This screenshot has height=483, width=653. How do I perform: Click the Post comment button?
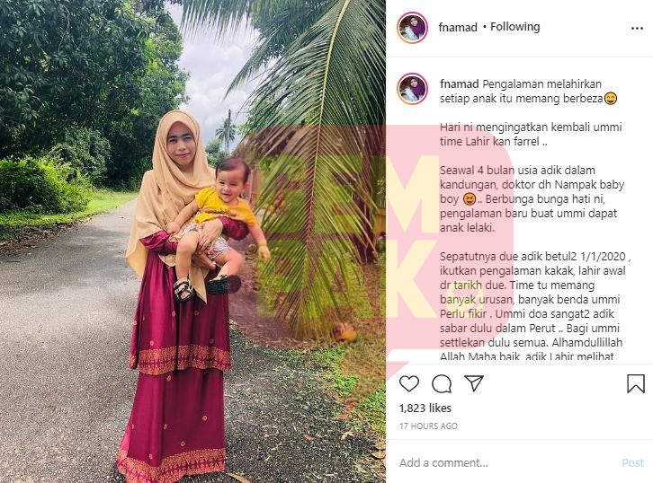[632, 462]
